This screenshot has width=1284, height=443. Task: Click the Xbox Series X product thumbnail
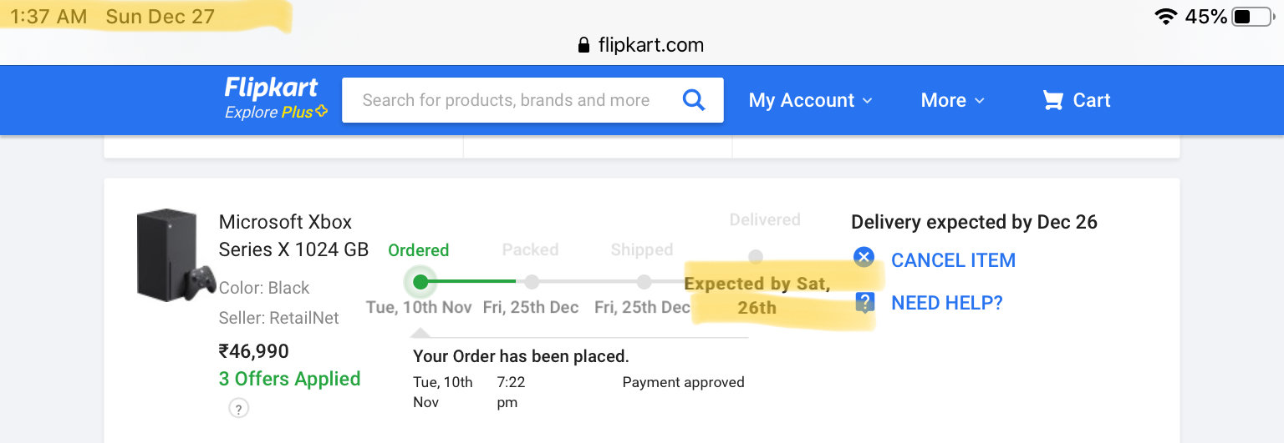point(171,254)
